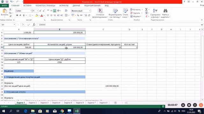Open the fill color dropdown arrow

[39, 16]
